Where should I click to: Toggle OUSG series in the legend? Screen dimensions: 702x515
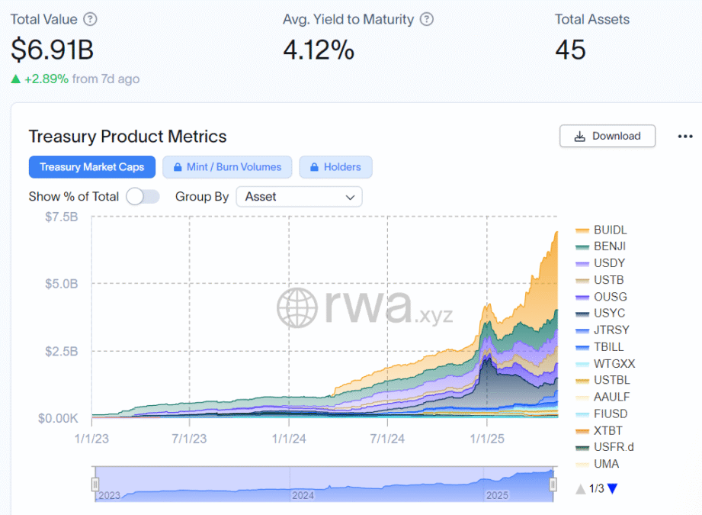point(601,297)
